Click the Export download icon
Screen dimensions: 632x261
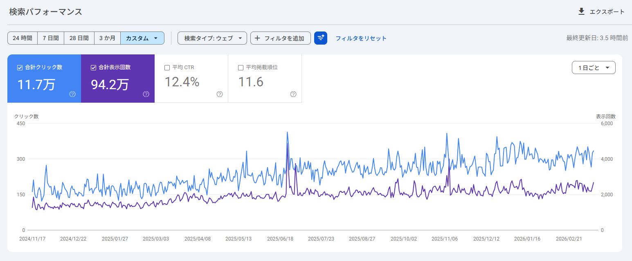click(581, 11)
